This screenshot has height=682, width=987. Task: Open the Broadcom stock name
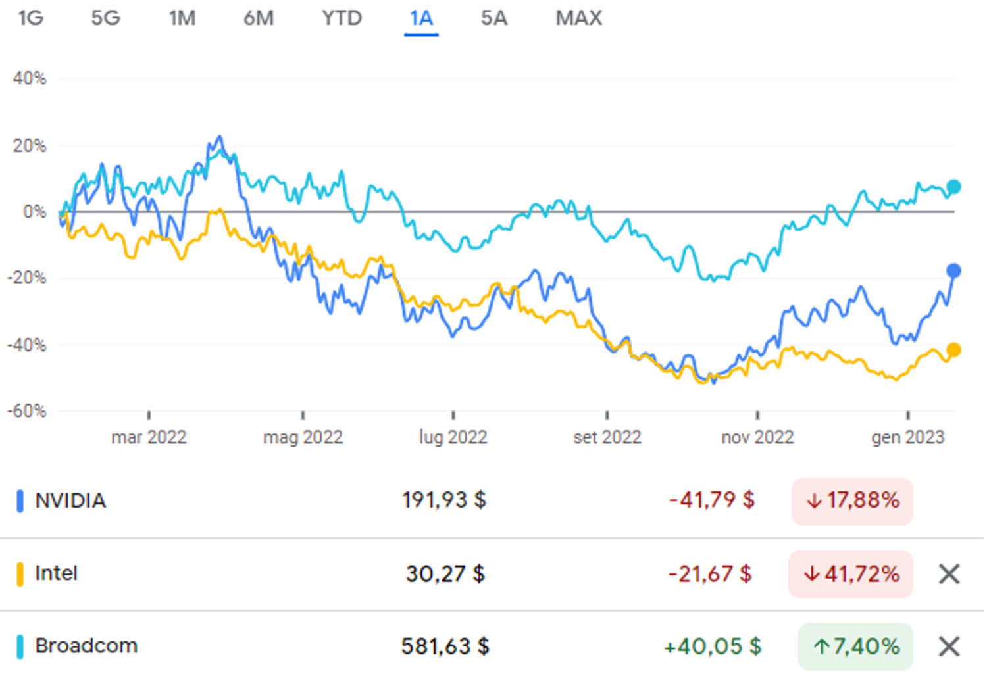86,646
